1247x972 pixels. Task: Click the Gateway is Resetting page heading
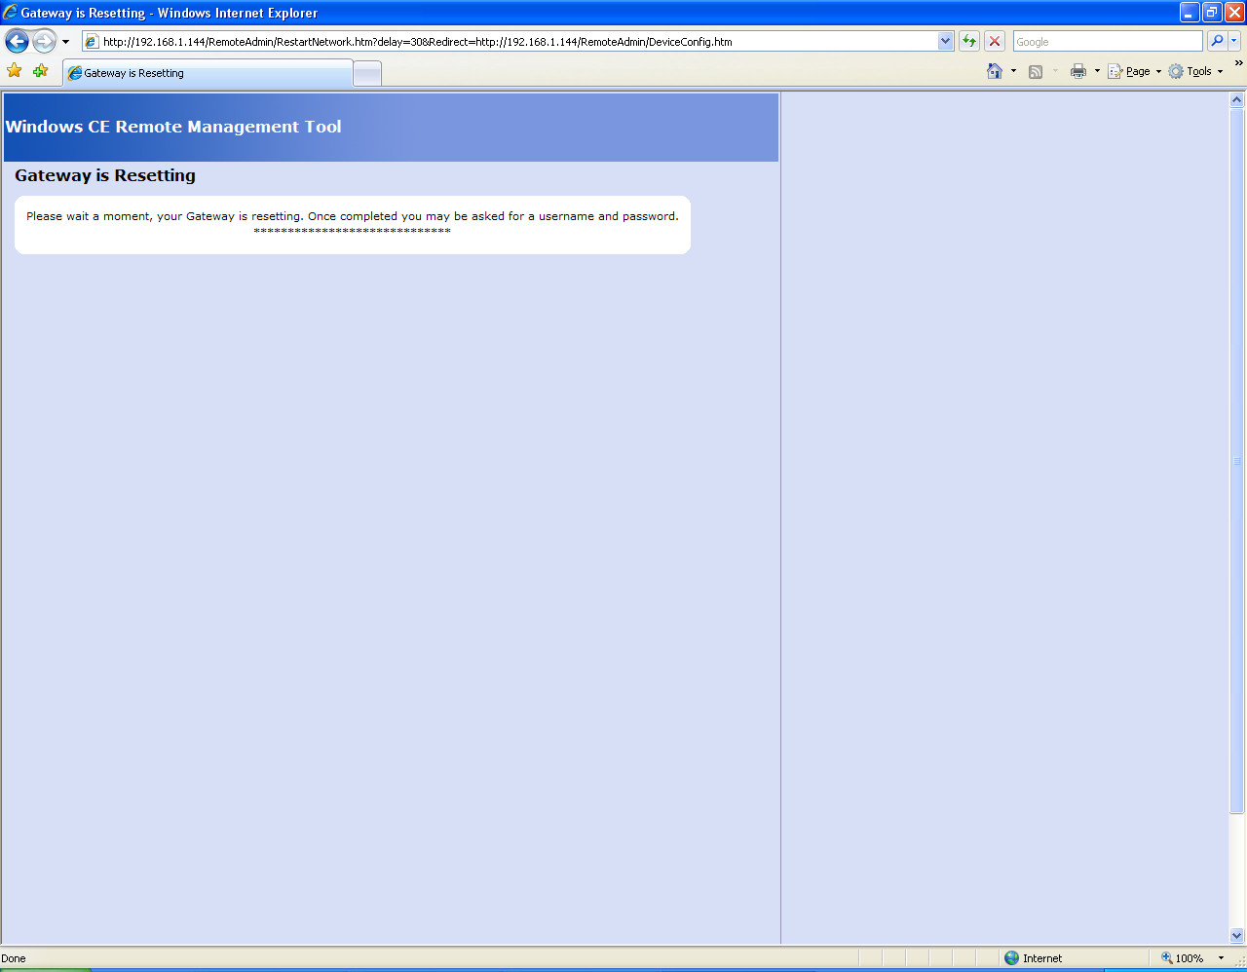pos(105,175)
